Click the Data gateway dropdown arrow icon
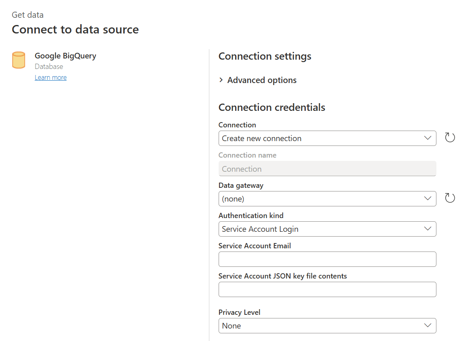459x341 pixels. tap(428, 199)
